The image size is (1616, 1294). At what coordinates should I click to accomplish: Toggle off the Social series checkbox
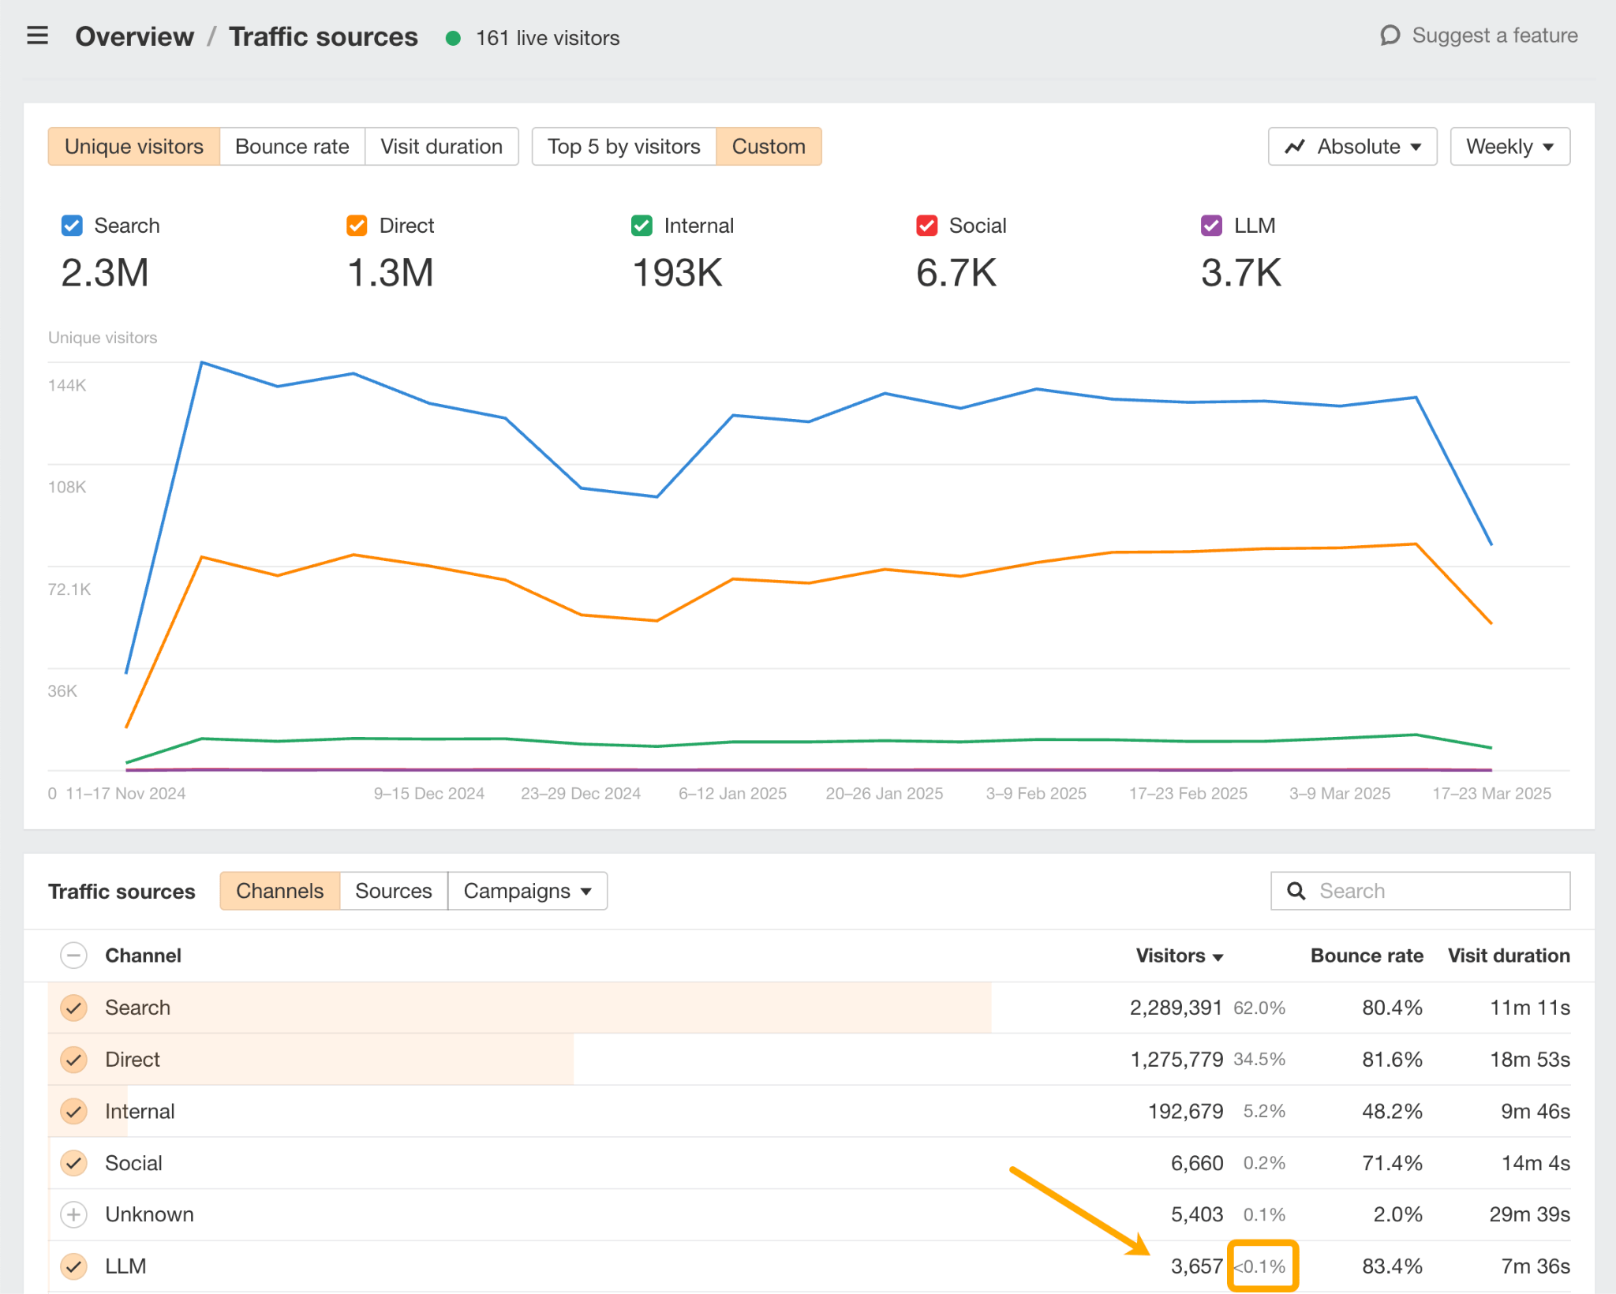coord(926,225)
